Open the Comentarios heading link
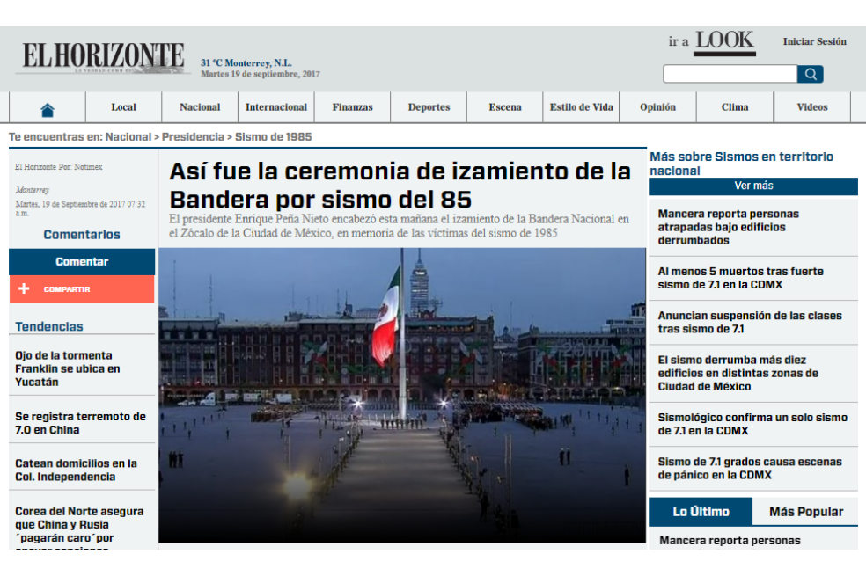 click(x=82, y=235)
